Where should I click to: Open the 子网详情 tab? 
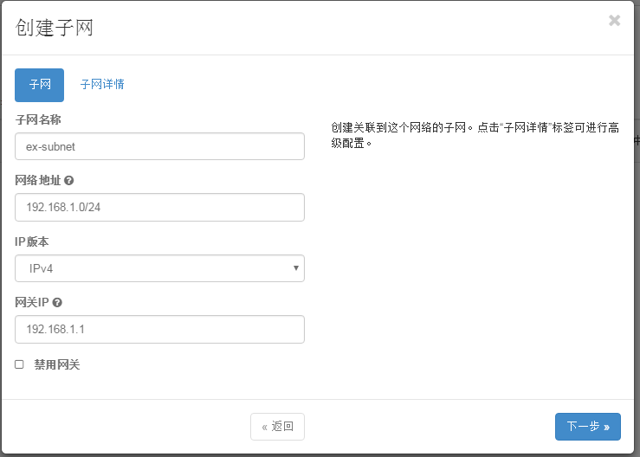click(102, 85)
